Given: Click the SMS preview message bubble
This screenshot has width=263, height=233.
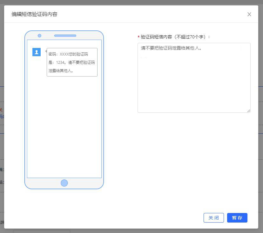Looking at the screenshot, I should pos(72,62).
